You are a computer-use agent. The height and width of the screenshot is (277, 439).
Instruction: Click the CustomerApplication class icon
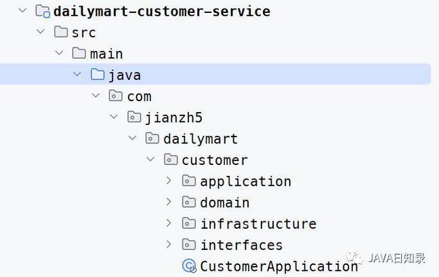point(189,265)
